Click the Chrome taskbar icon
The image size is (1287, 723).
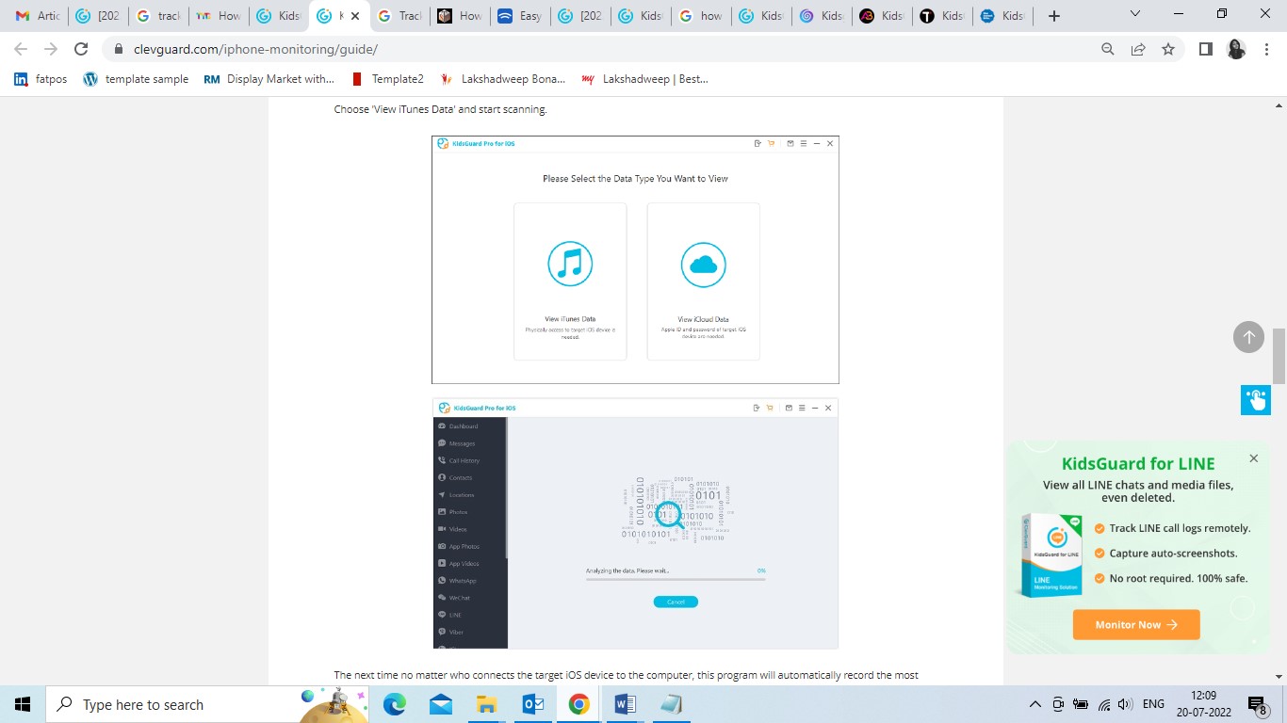578,704
